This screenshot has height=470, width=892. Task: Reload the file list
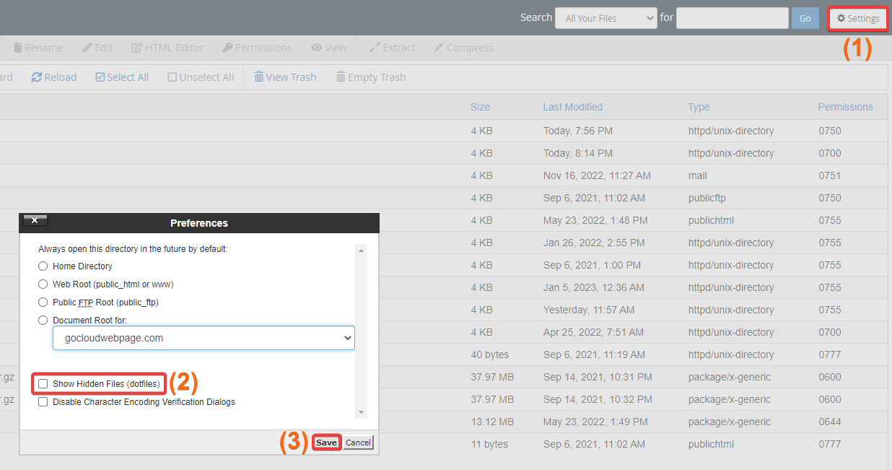point(54,77)
